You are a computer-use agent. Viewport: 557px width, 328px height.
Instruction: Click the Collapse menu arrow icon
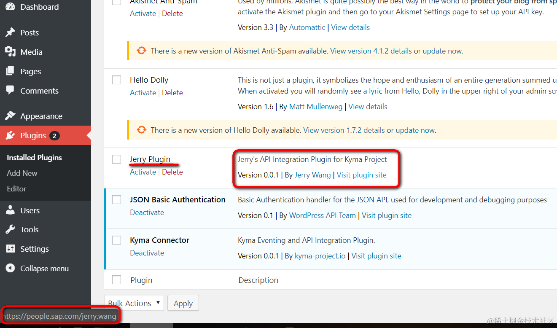[10, 268]
